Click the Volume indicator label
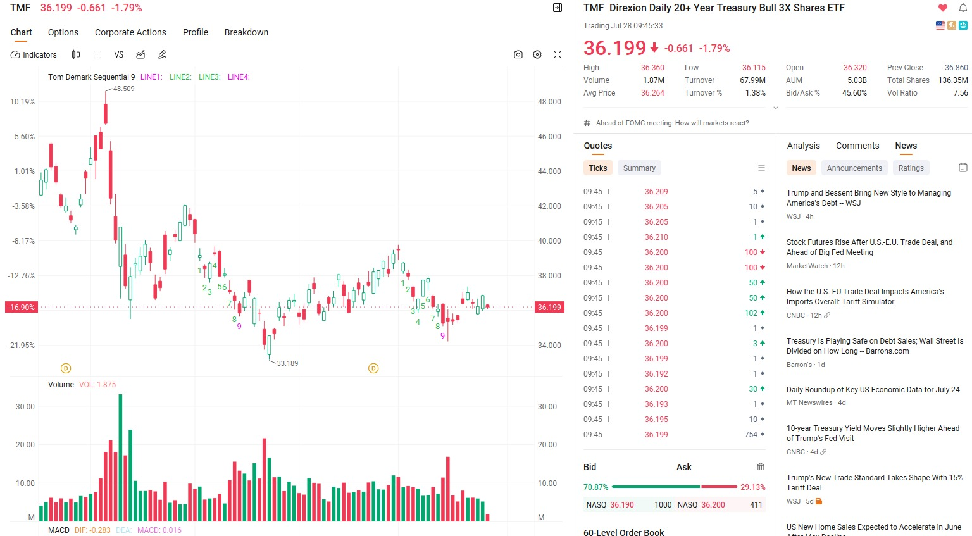The image size is (972, 536). coord(61,385)
